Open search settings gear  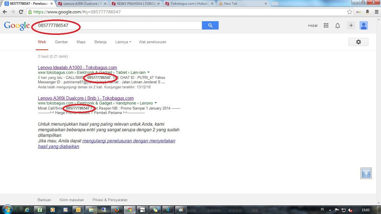click(x=358, y=42)
